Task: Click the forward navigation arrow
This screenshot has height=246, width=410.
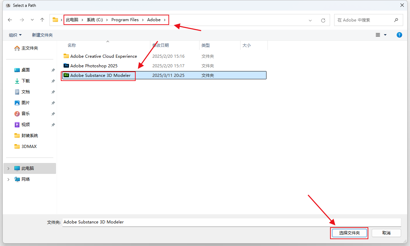Action: [x=22, y=20]
